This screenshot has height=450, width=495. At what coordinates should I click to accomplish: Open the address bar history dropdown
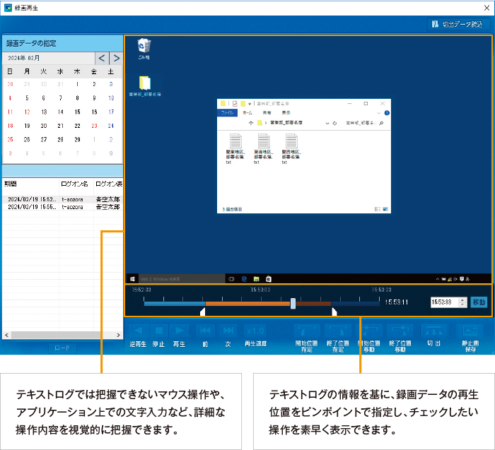click(x=327, y=124)
